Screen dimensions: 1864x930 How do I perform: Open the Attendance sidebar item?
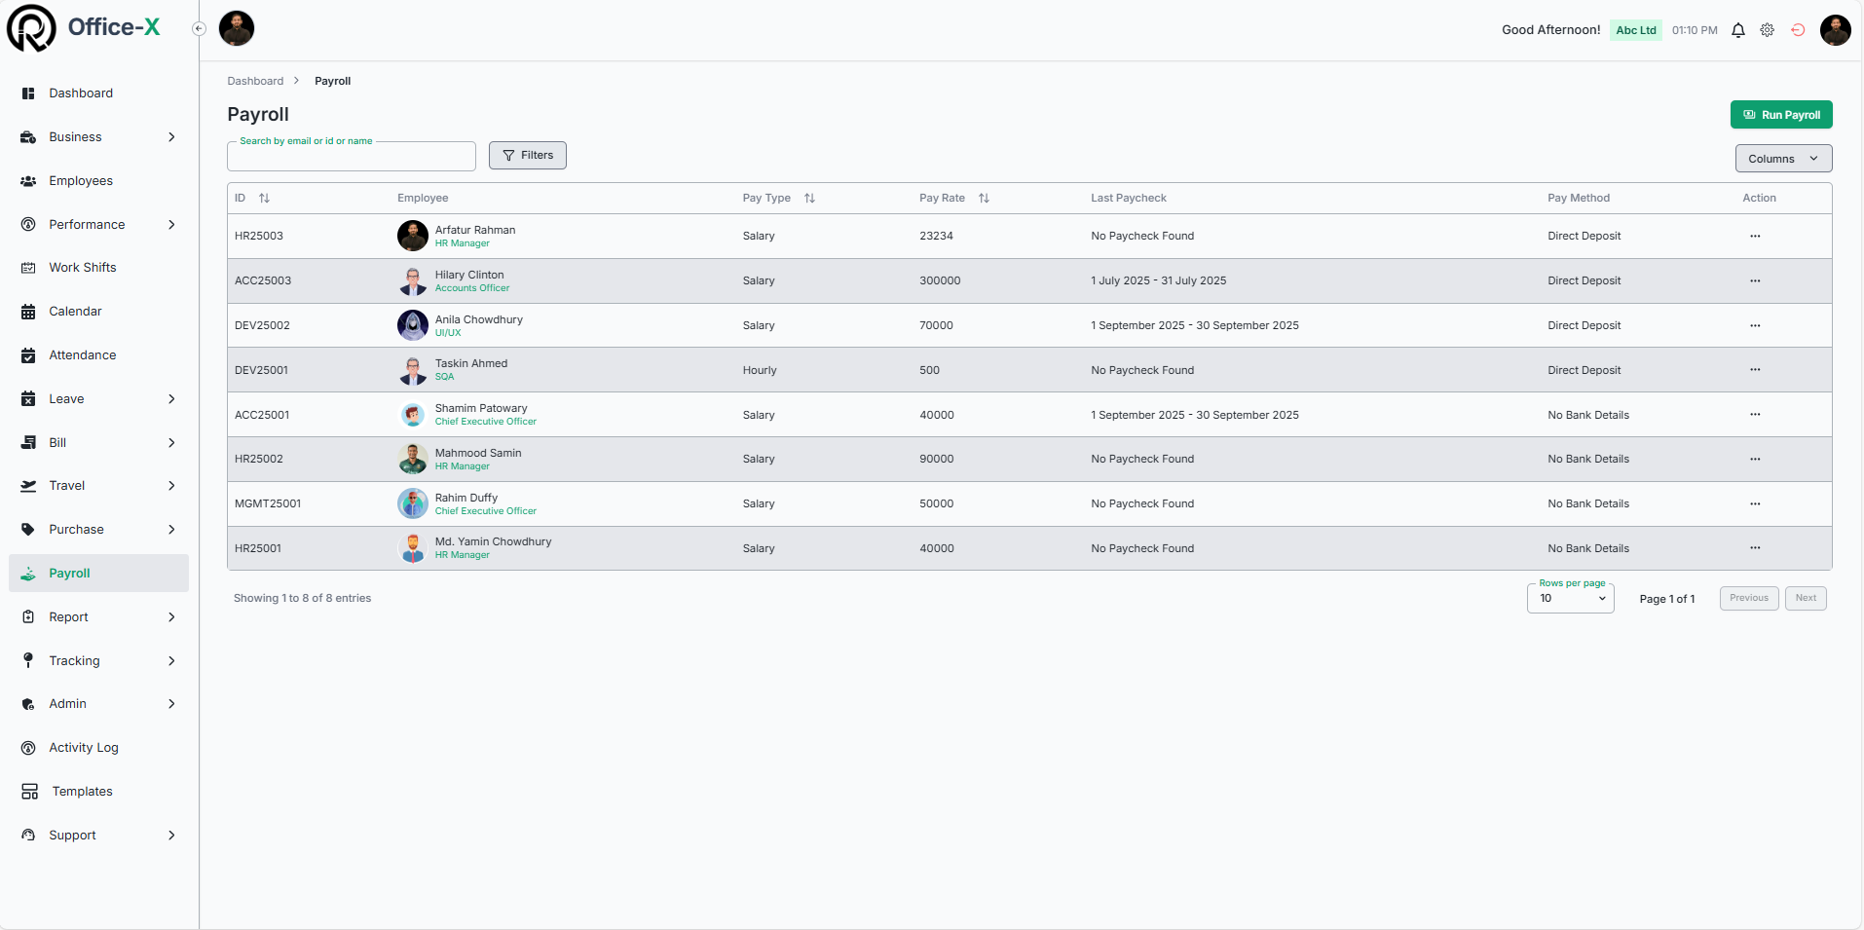[x=83, y=355]
